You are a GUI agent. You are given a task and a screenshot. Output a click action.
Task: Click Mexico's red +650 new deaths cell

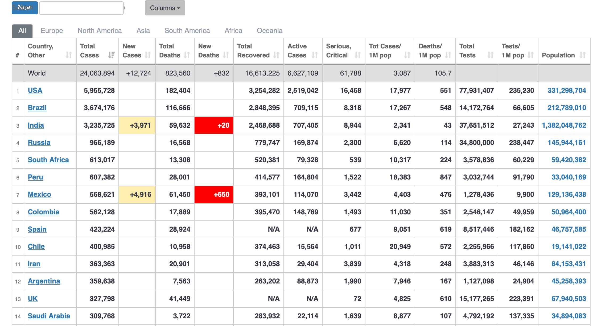214,195
